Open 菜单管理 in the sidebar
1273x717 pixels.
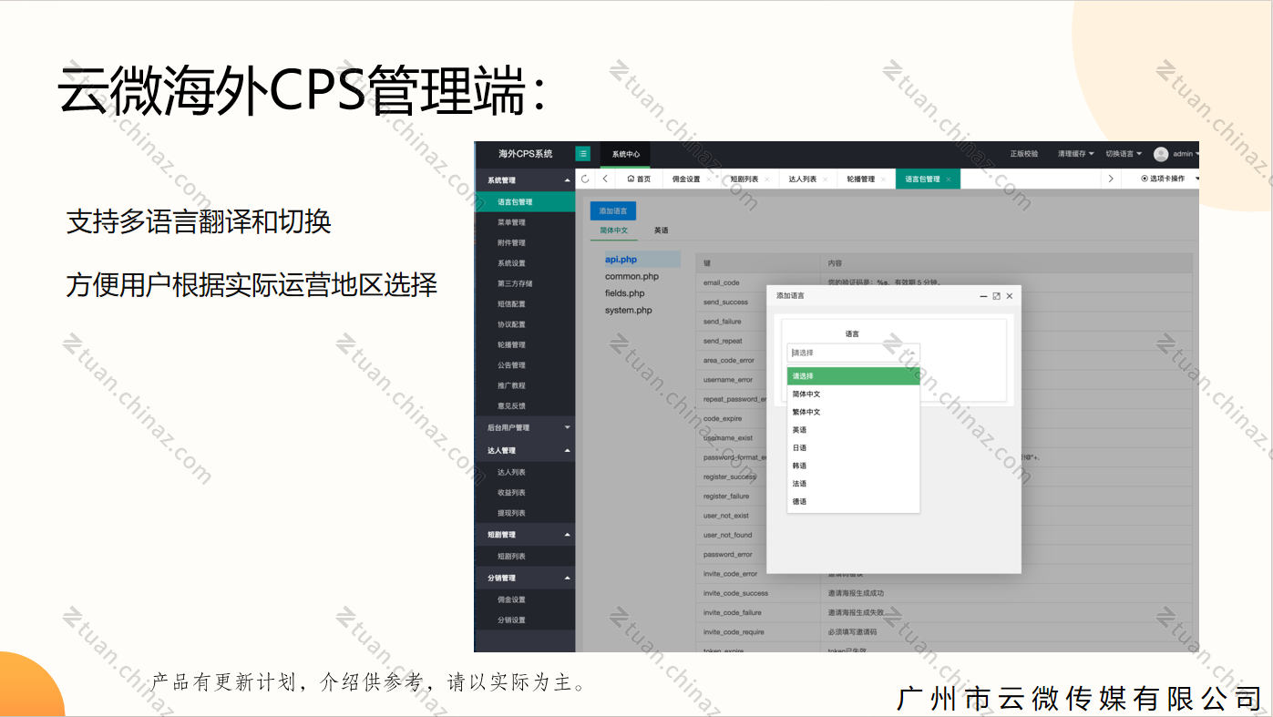(x=526, y=222)
